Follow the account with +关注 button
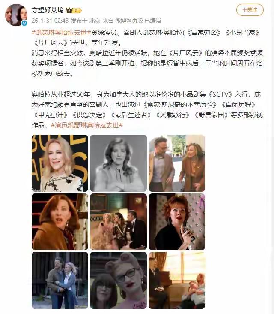The width and height of the screenshot is (274, 314). coord(250,10)
